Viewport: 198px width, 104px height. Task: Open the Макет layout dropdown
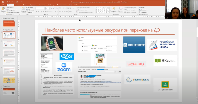(30, 7)
